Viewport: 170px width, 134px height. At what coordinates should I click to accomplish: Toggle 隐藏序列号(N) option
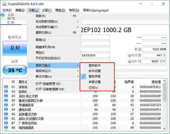point(54,47)
